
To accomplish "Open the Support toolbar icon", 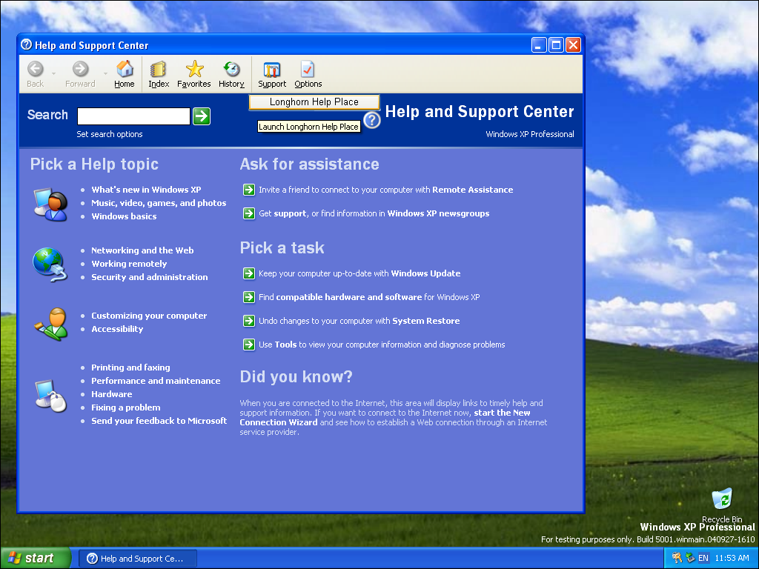I will [x=271, y=70].
